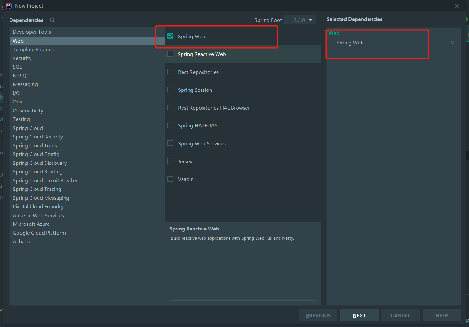The image size is (469, 327).
Task: Open Spring Cloud Discovery category
Action: coord(87,163)
